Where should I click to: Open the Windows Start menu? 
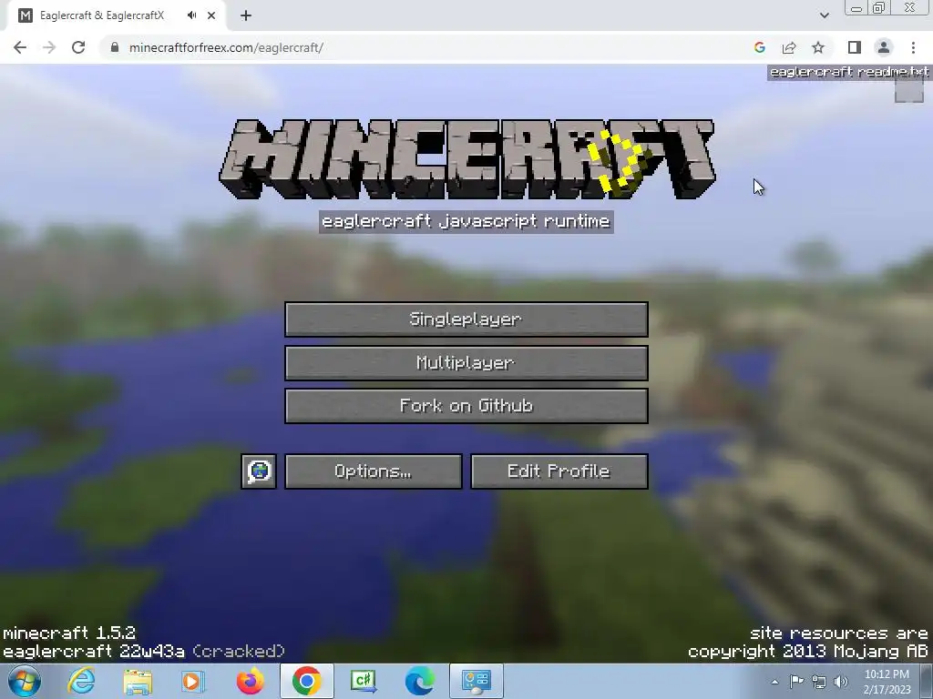[25, 681]
